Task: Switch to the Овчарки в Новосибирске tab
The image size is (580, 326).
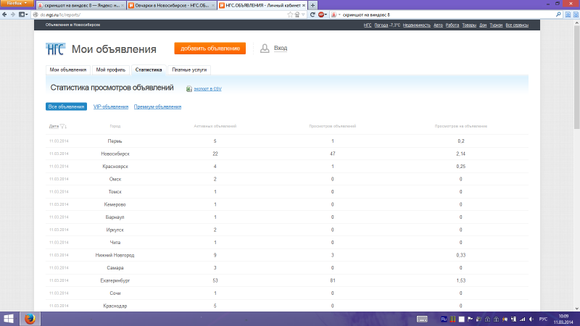Action: coord(172,6)
